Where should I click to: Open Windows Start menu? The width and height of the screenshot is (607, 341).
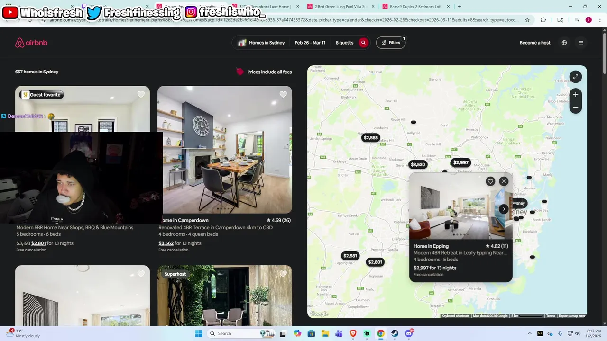tap(199, 333)
